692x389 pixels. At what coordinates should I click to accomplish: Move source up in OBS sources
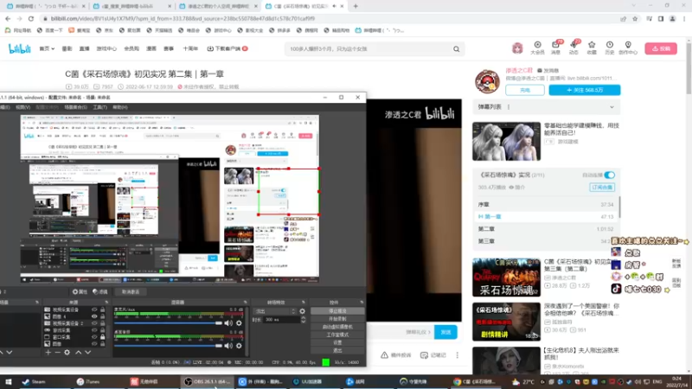tap(79, 353)
